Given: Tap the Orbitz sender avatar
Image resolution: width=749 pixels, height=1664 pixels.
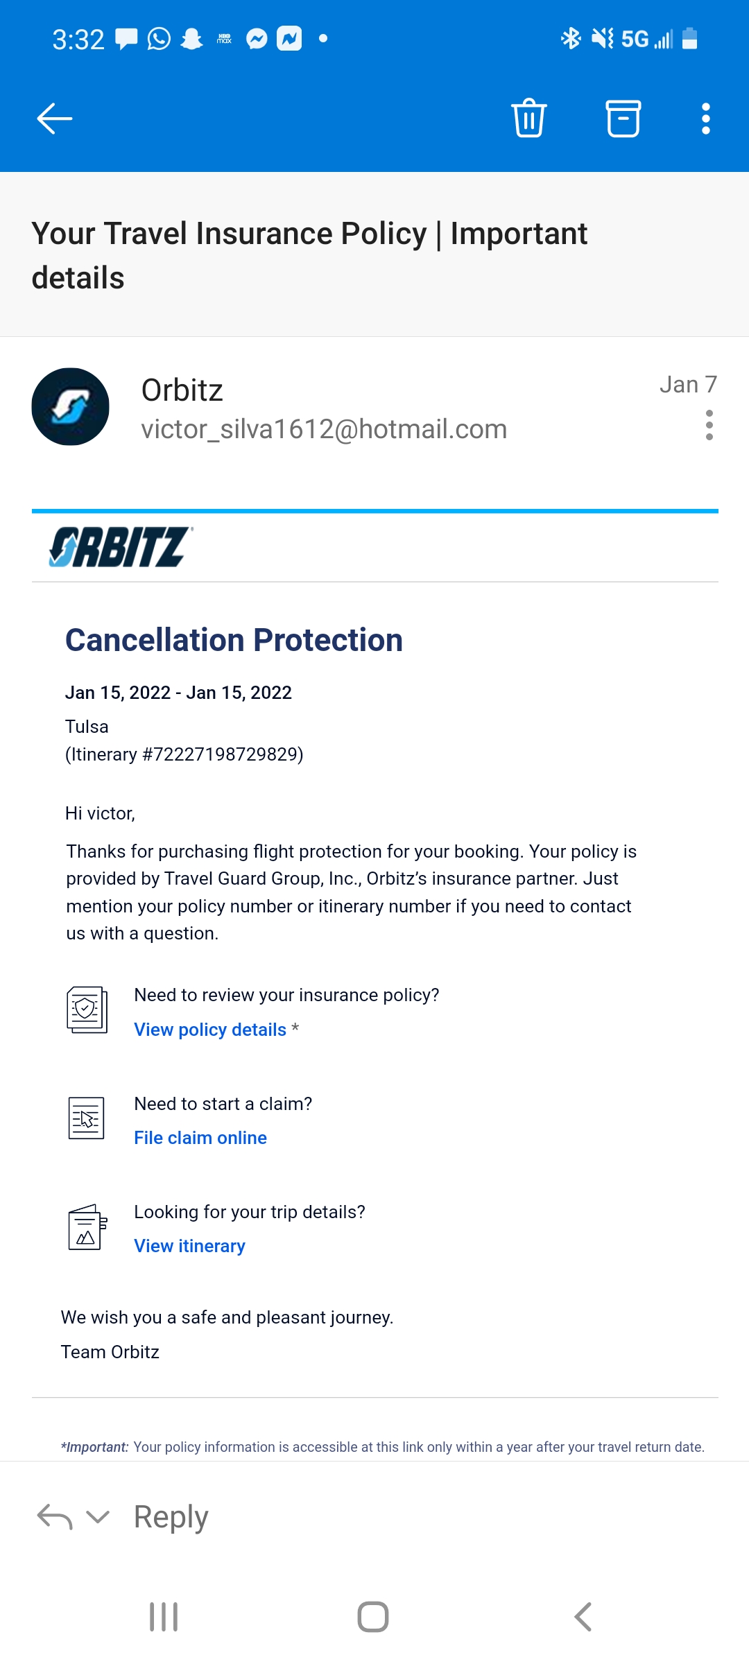Looking at the screenshot, I should (x=70, y=406).
